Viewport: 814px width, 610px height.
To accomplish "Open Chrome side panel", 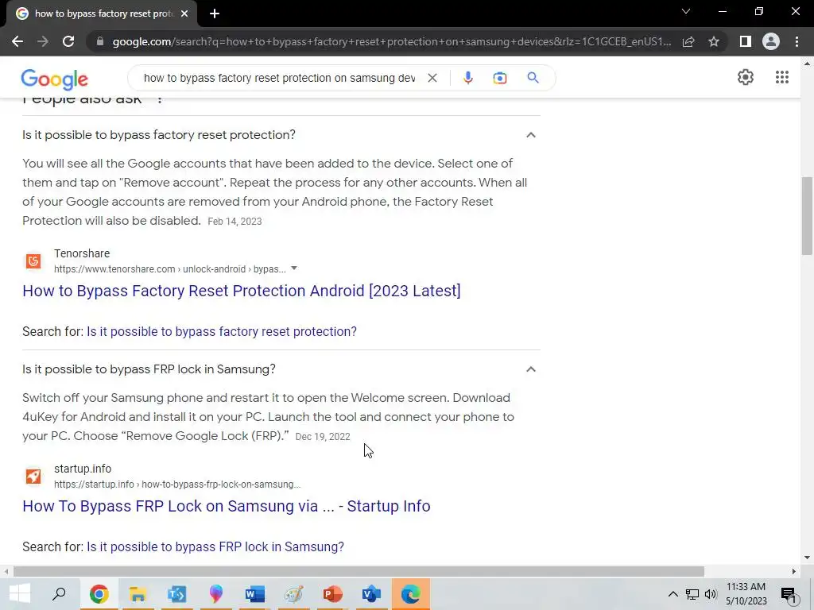I will coord(745,41).
